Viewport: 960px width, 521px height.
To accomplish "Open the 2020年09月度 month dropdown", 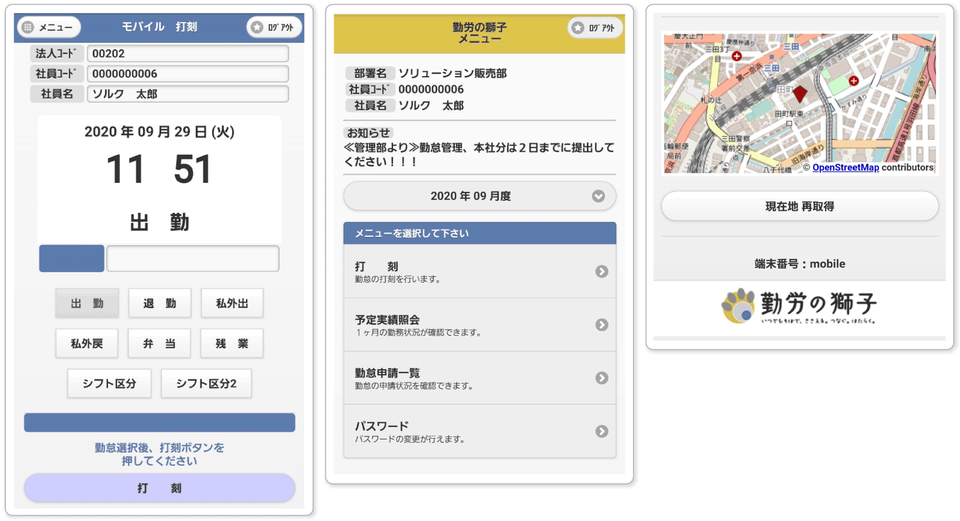I will pyautogui.click(x=479, y=196).
